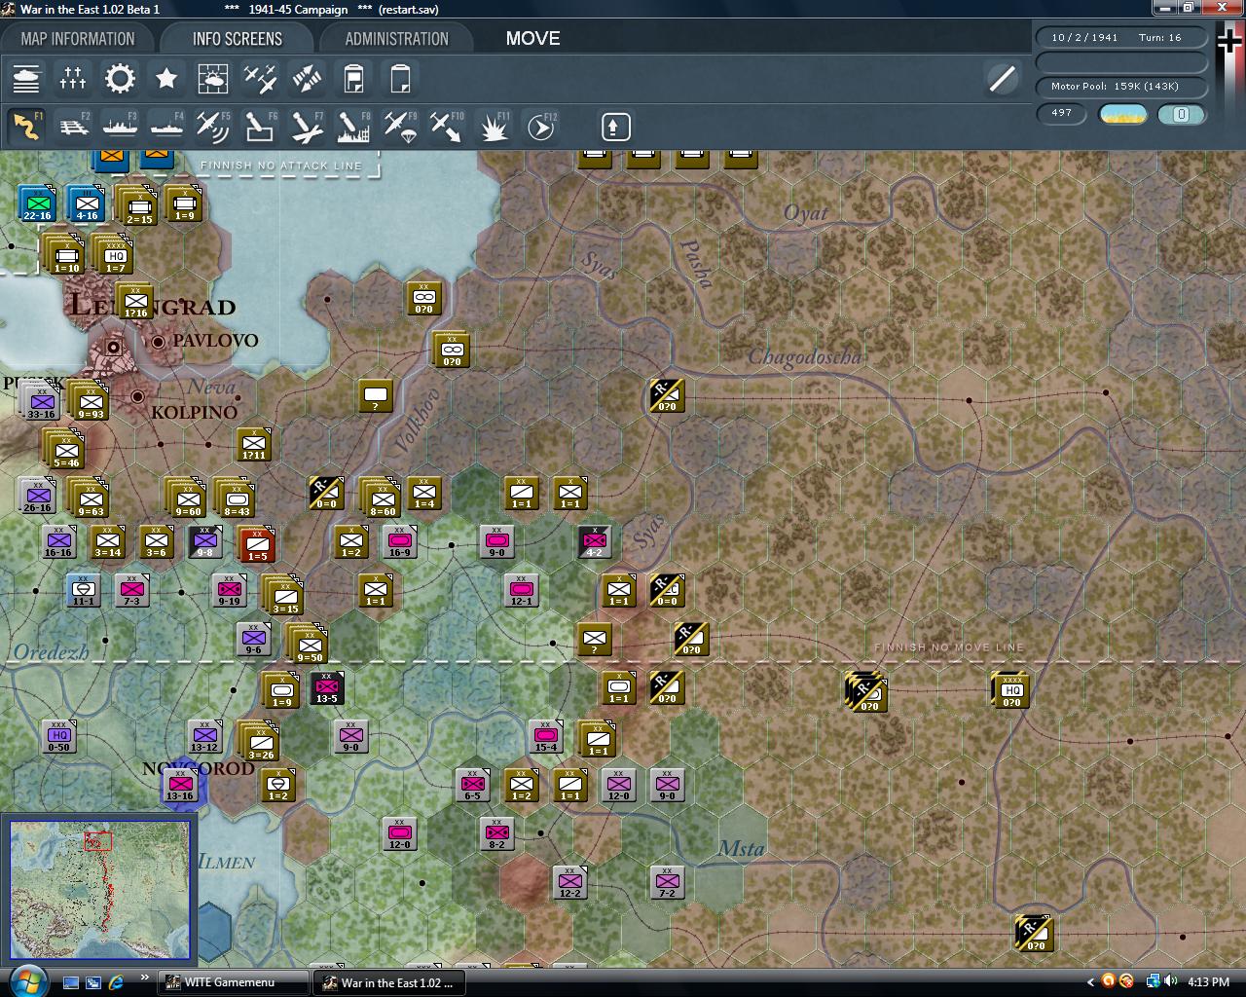Select the 13-16 unit on Novgorod
Image resolution: width=1246 pixels, height=997 pixels.
pyautogui.click(x=181, y=786)
